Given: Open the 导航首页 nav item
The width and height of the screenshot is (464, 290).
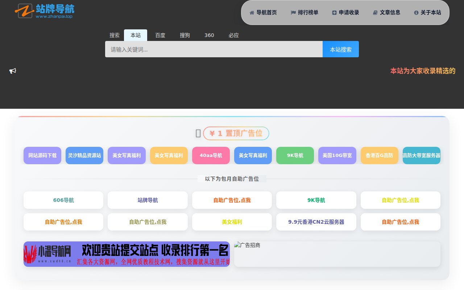Looking at the screenshot, I should coord(263,12).
